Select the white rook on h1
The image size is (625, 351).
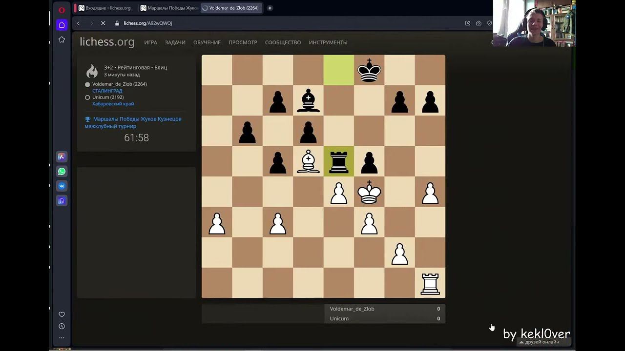point(430,283)
